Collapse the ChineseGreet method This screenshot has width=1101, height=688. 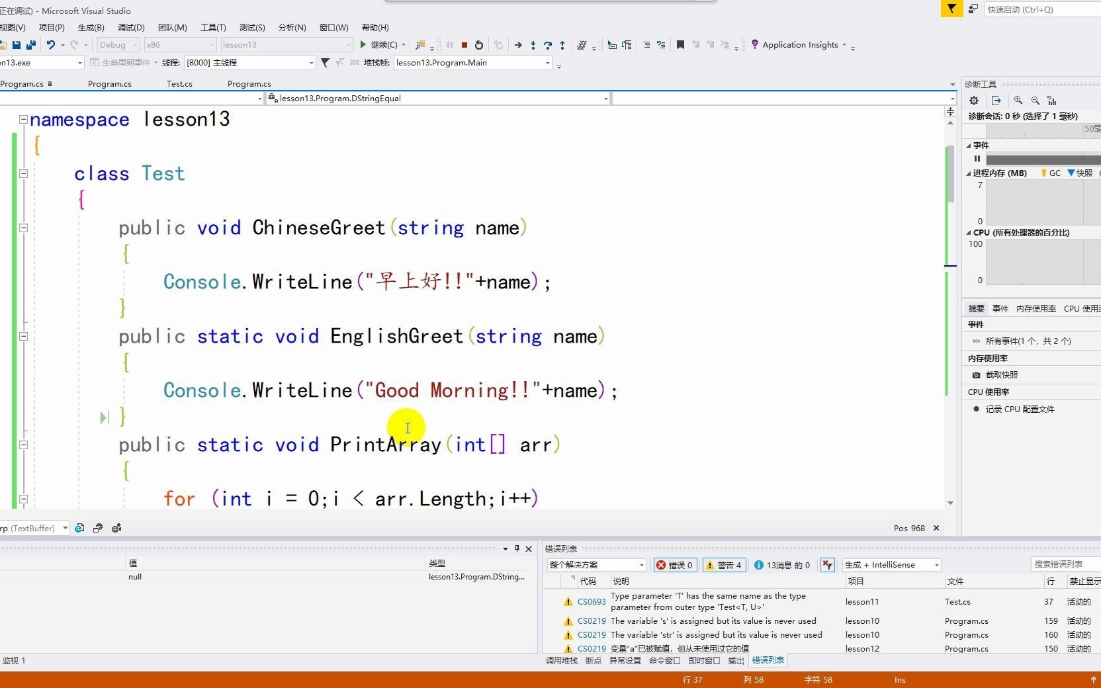tap(23, 228)
